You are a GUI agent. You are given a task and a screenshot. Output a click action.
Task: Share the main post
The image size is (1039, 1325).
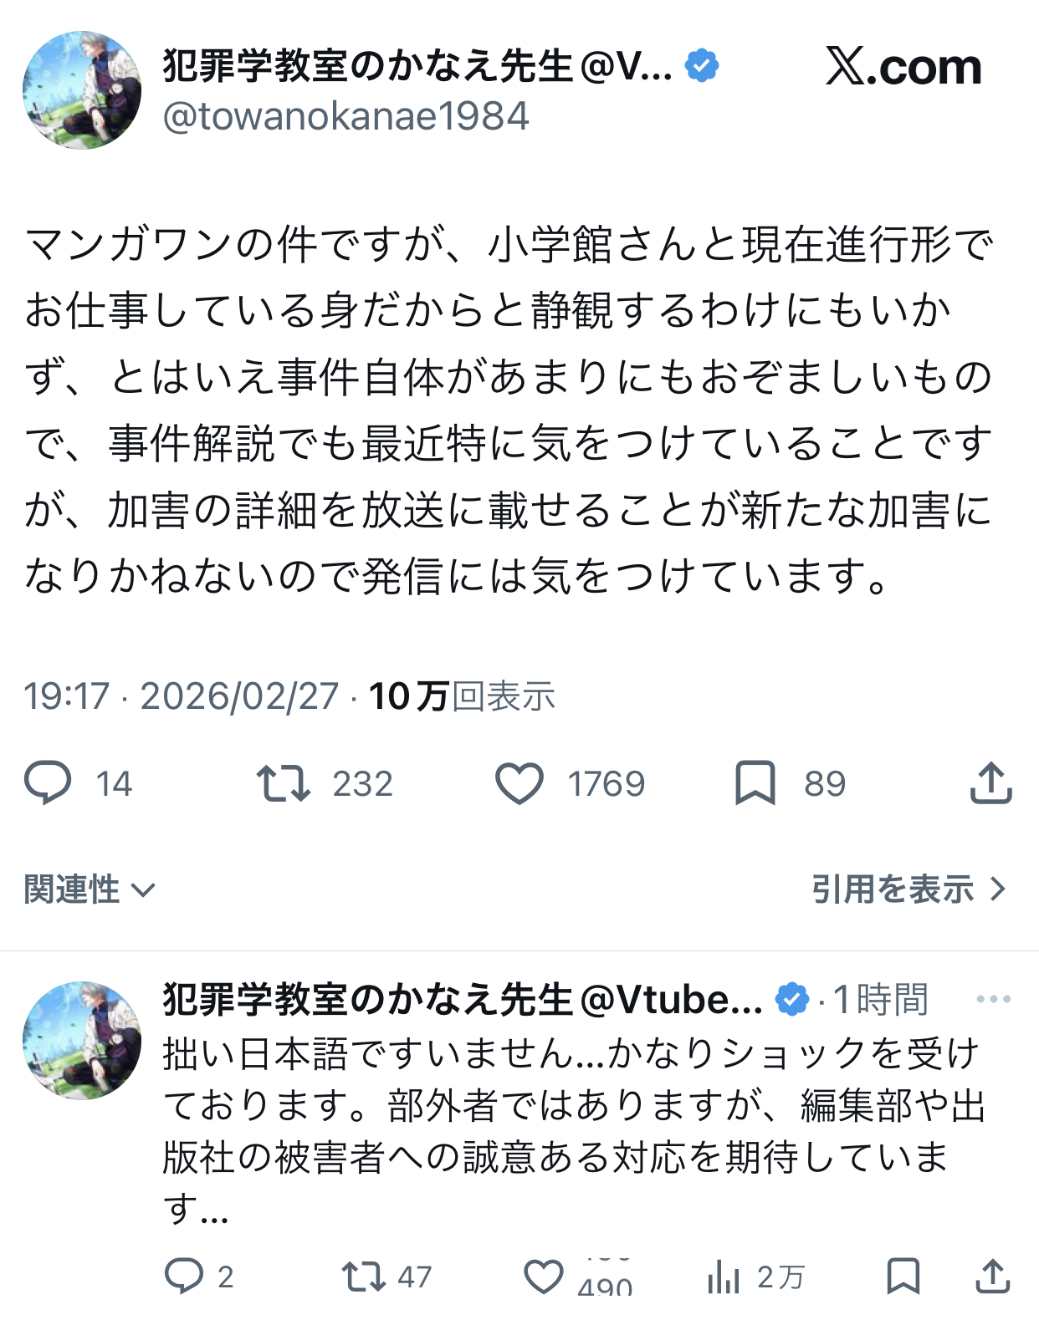point(991,783)
